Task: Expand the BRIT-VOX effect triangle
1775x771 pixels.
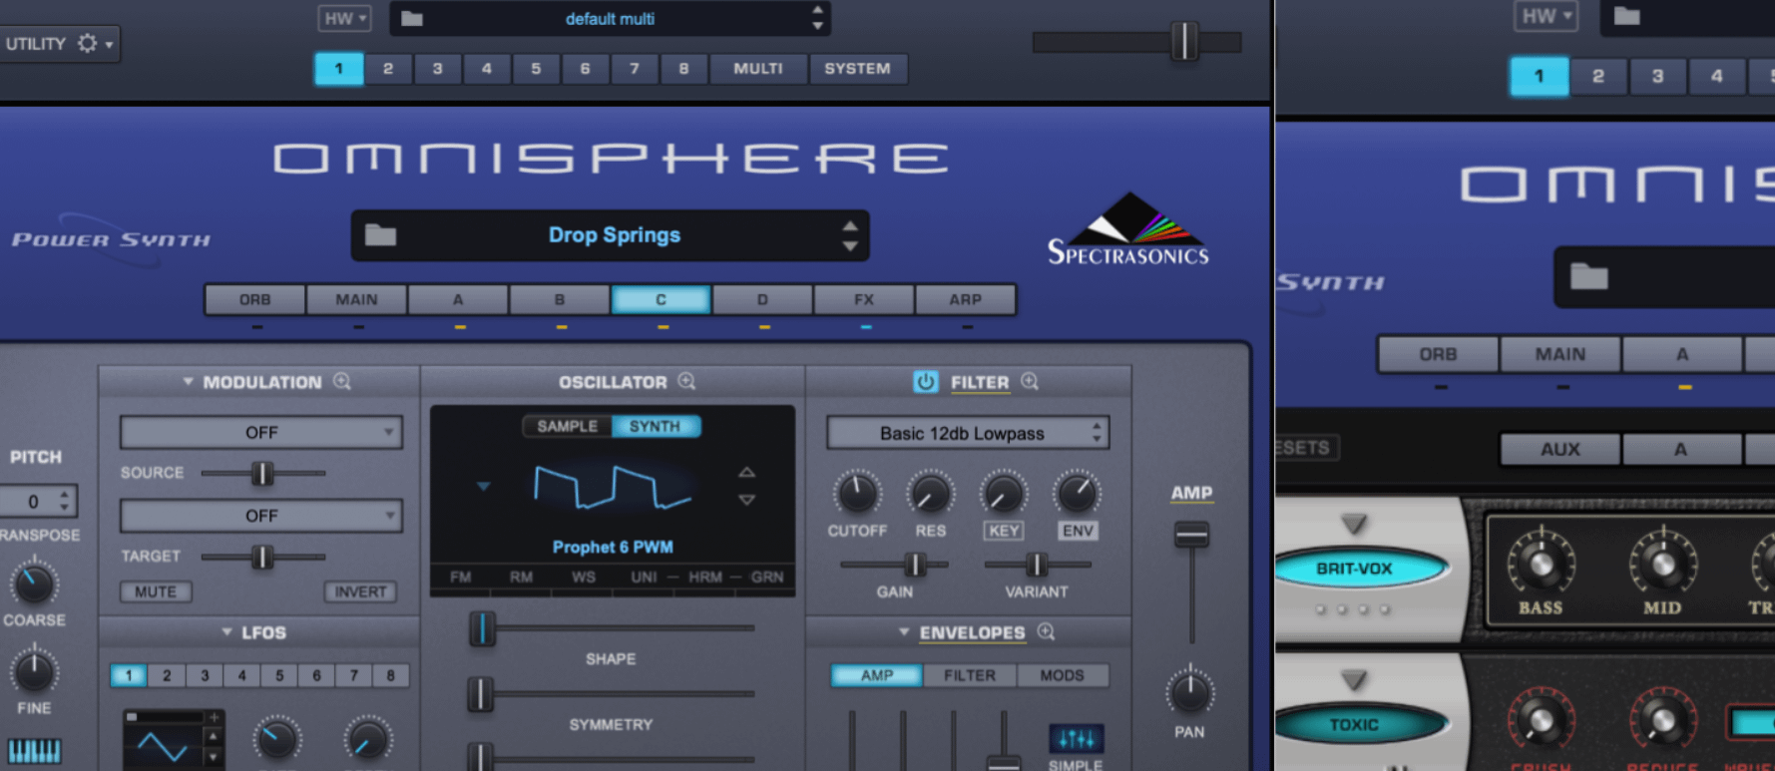Action: [x=1353, y=523]
